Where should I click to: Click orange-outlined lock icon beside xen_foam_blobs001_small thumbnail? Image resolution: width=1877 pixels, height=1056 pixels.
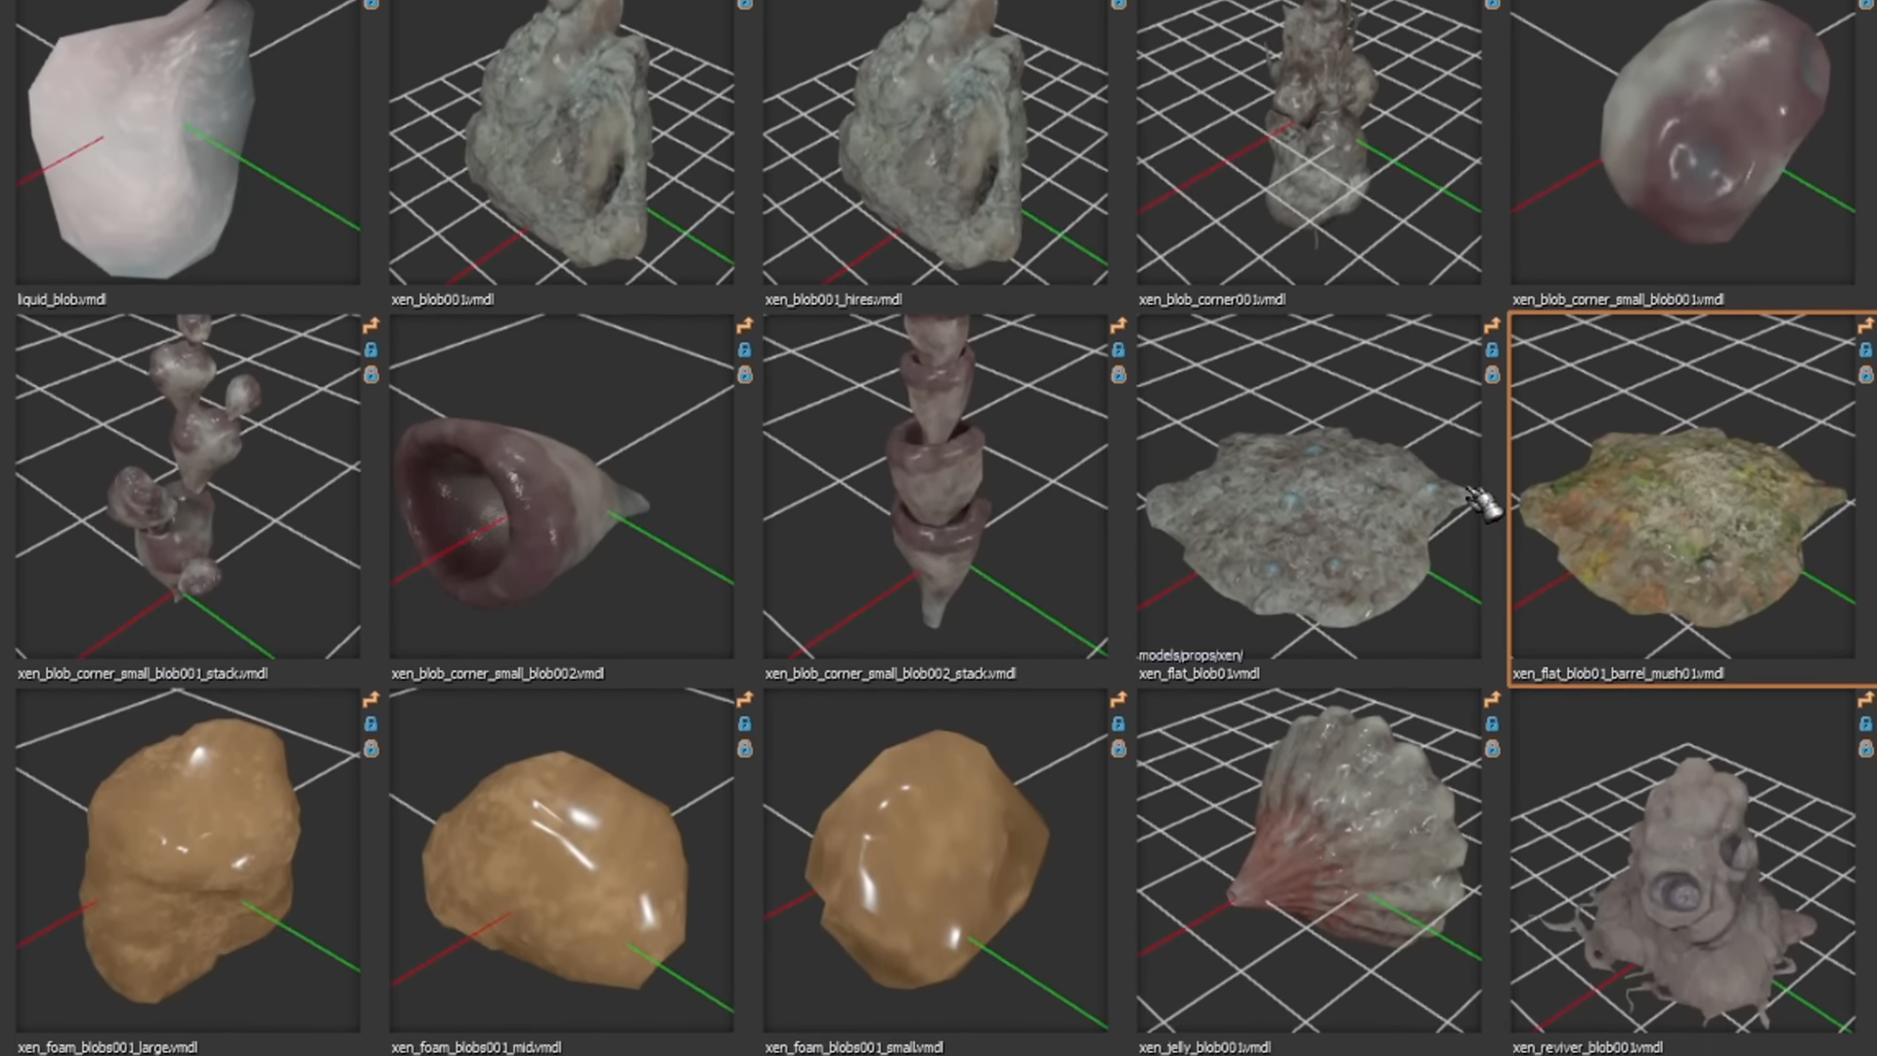click(1118, 749)
